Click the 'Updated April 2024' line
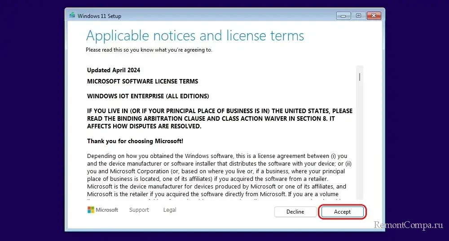The width and height of the screenshot is (449, 241). pos(114,70)
